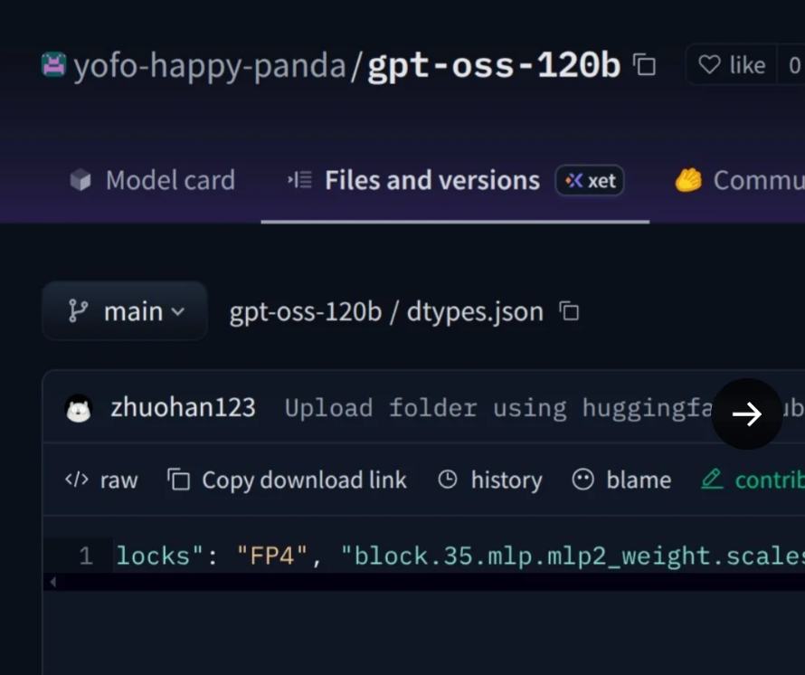The image size is (805, 675).
Task: Open zhuohan123 profile link
Action: point(184,408)
